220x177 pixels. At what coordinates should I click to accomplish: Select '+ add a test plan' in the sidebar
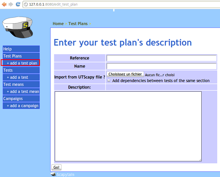pyautogui.click(x=22, y=63)
